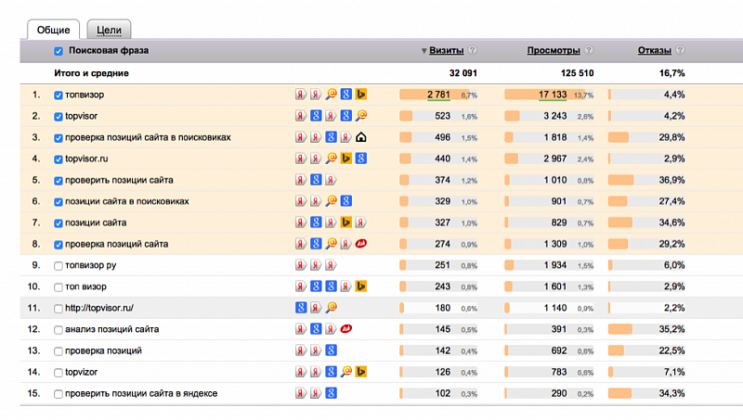Viewport: 743px width, 420px height.
Task: Switch to the Цели tab
Action: click(109, 30)
